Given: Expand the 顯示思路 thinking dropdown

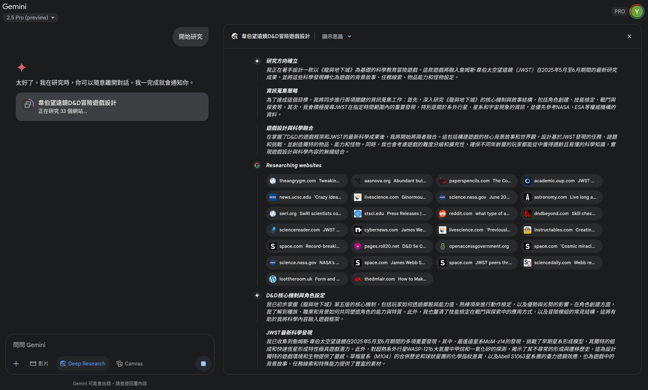Looking at the screenshot, I should 337,36.
